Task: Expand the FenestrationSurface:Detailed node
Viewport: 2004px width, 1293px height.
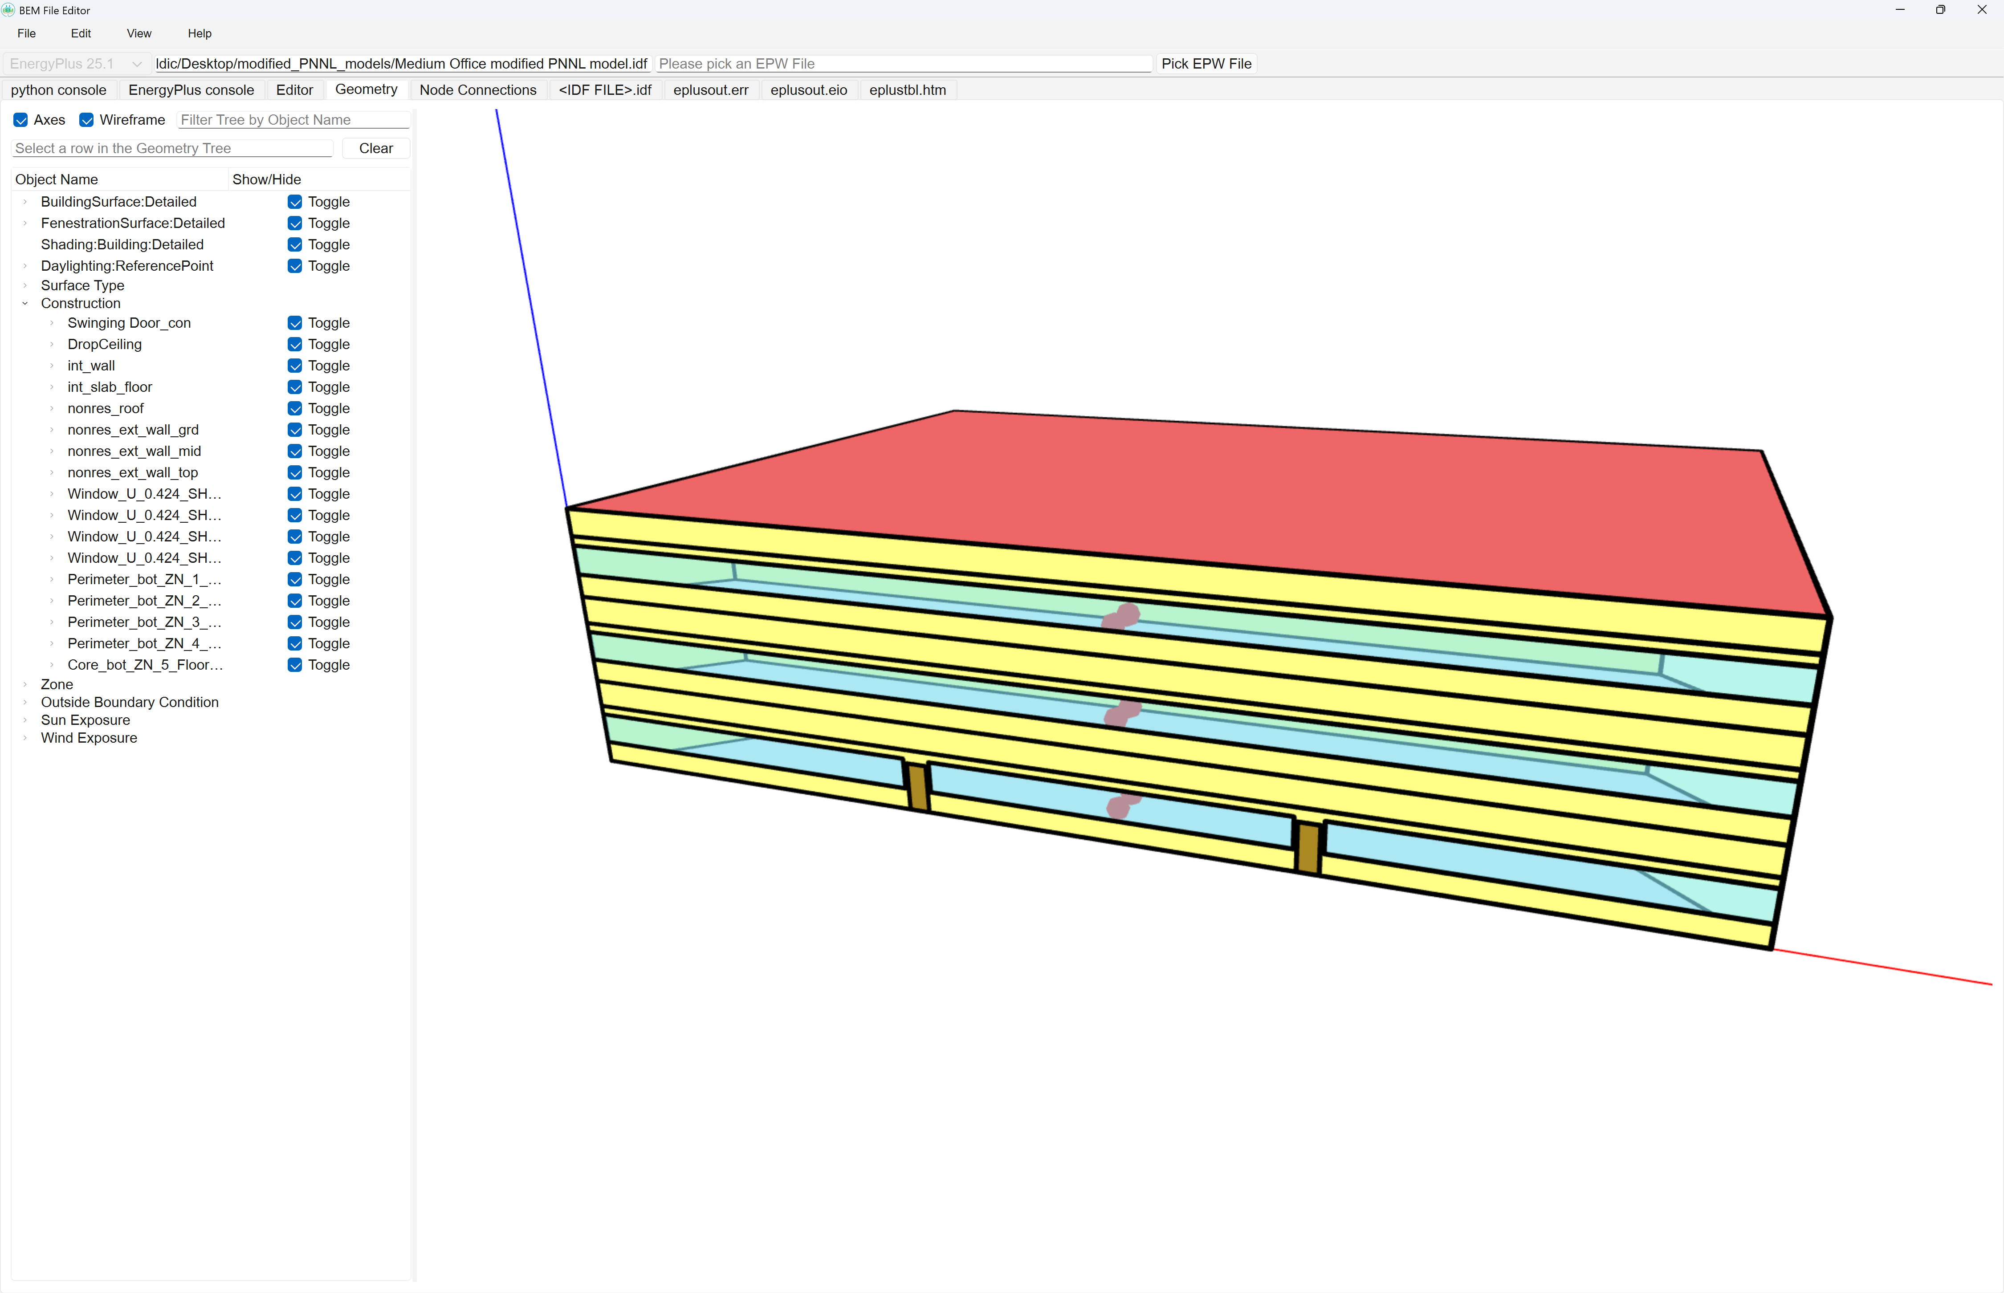Action: pos(25,224)
